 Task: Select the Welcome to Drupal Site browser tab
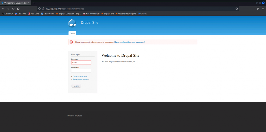[x=16, y=3]
